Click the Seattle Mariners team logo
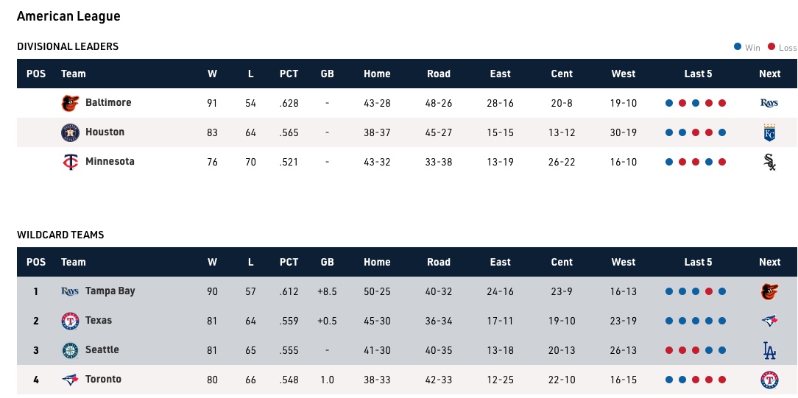The width and height of the screenshot is (798, 398). tap(69, 350)
